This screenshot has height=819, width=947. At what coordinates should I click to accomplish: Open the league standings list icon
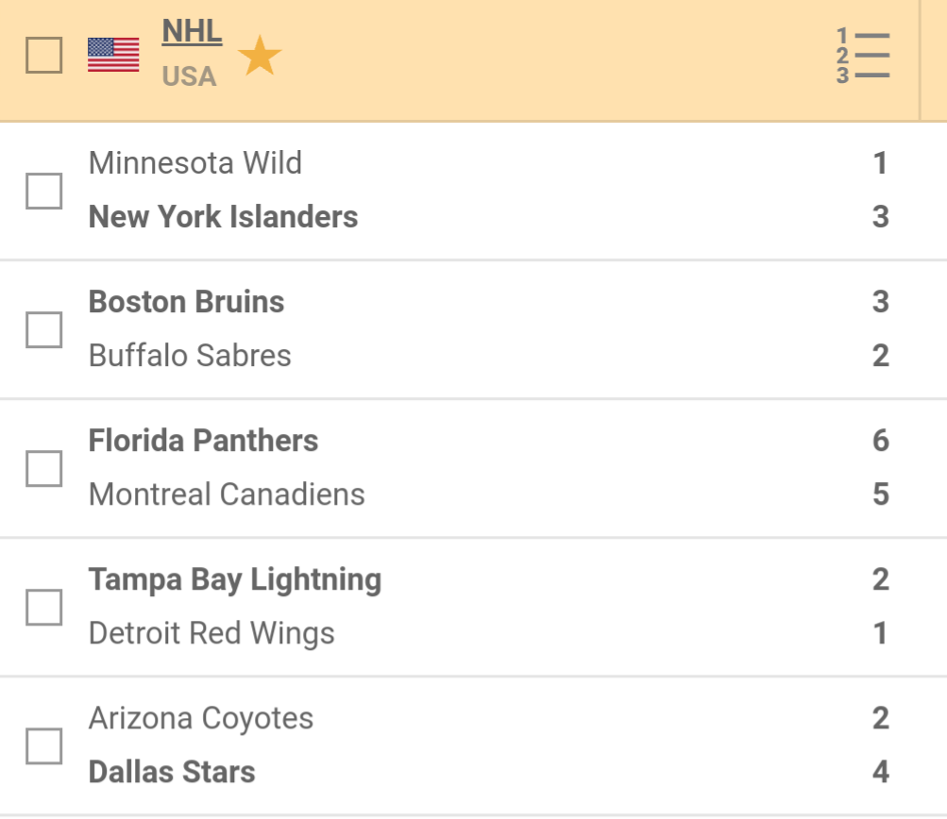(863, 57)
